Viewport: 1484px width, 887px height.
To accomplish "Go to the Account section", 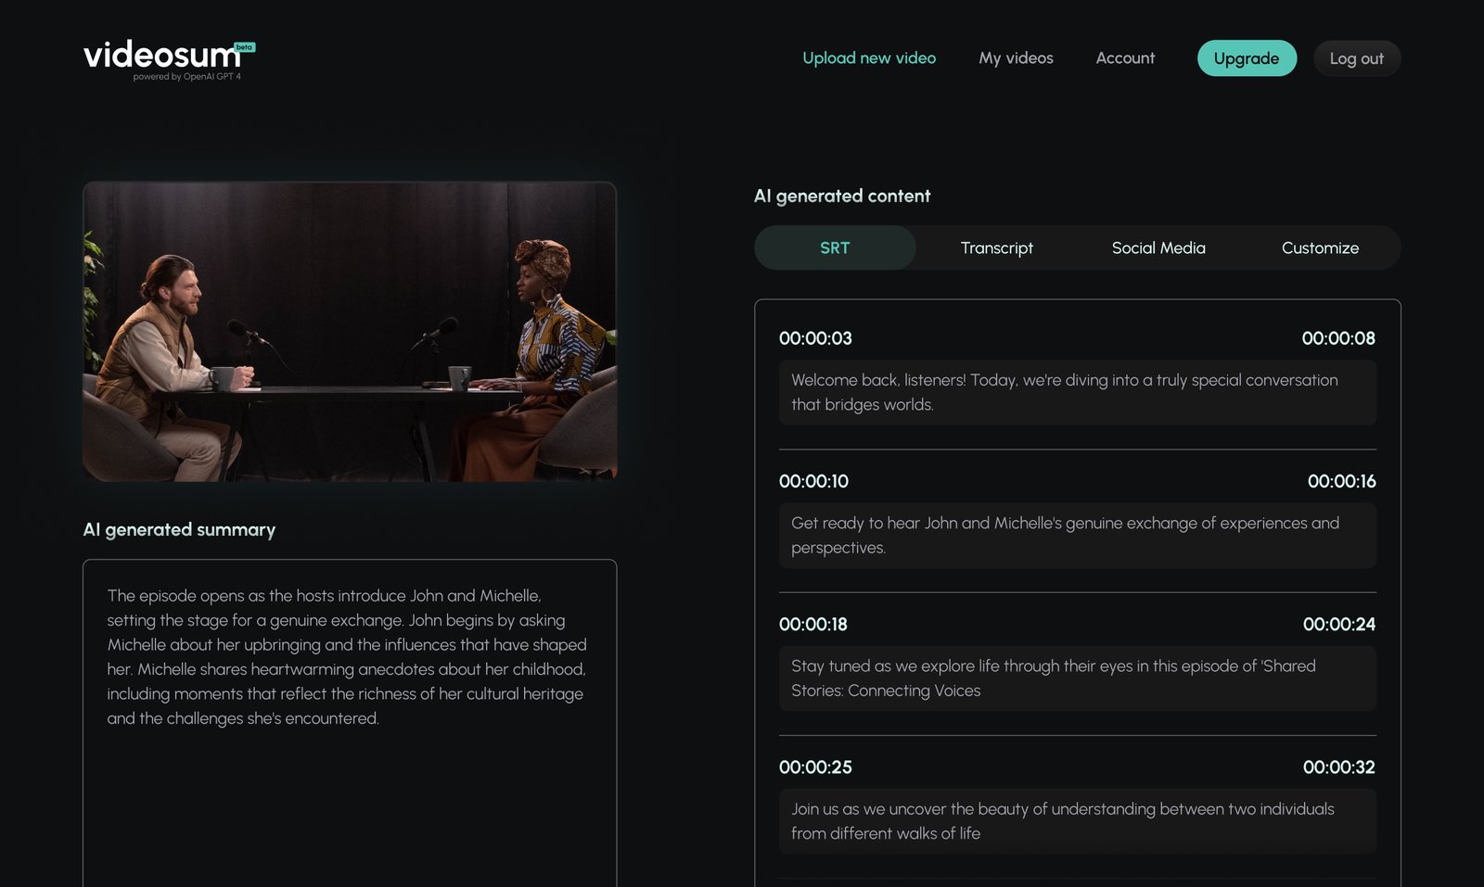I will 1125,57.
